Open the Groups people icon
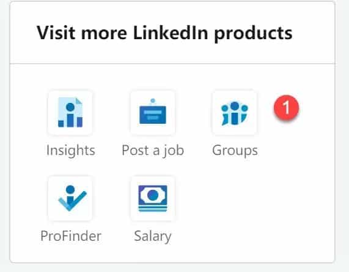The width and height of the screenshot is (349, 272). tap(235, 113)
